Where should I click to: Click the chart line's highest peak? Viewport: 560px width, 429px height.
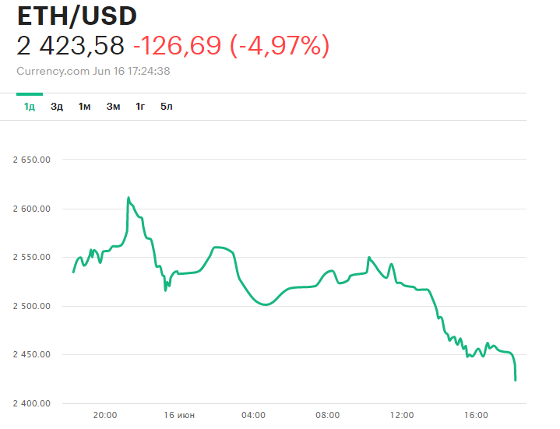[x=128, y=198]
